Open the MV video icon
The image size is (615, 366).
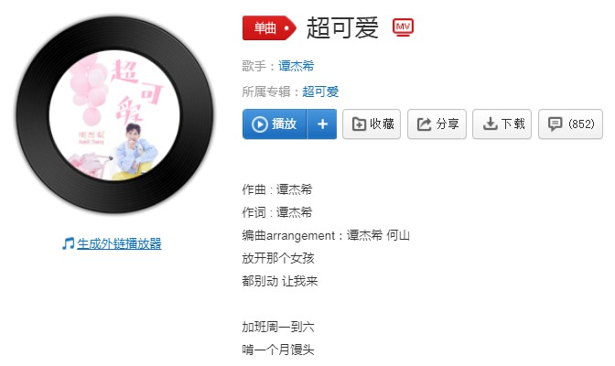pyautogui.click(x=403, y=27)
